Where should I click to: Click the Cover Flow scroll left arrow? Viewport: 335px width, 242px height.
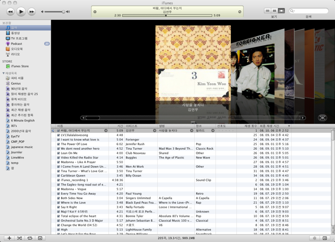point(83,118)
